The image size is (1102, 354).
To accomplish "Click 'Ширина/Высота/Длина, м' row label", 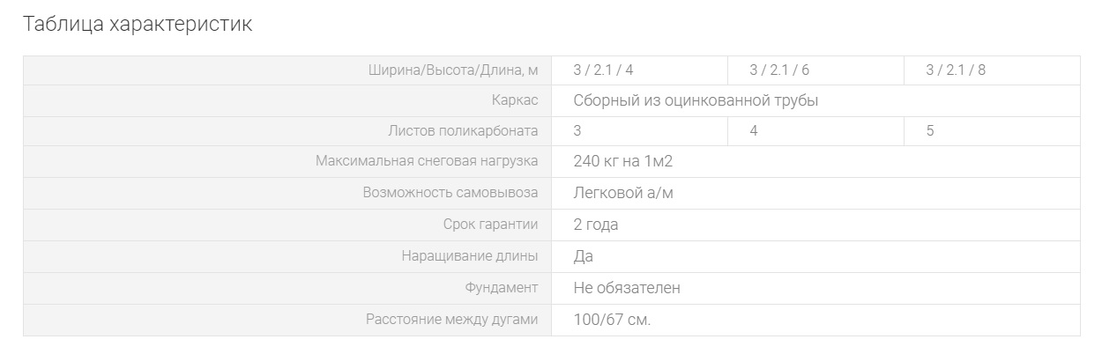I will (452, 70).
